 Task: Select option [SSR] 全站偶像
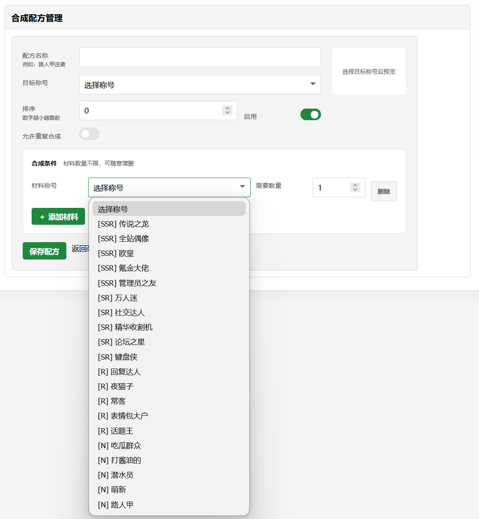coord(169,239)
